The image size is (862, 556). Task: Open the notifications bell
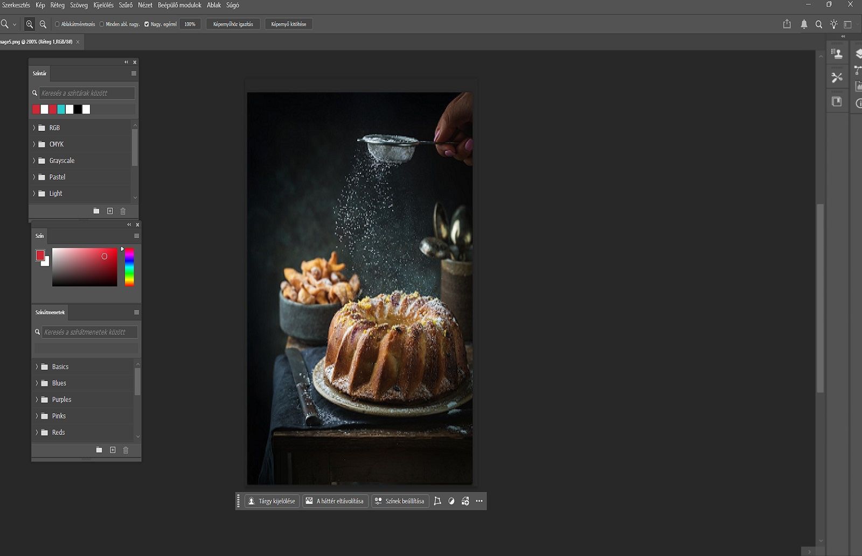click(804, 24)
